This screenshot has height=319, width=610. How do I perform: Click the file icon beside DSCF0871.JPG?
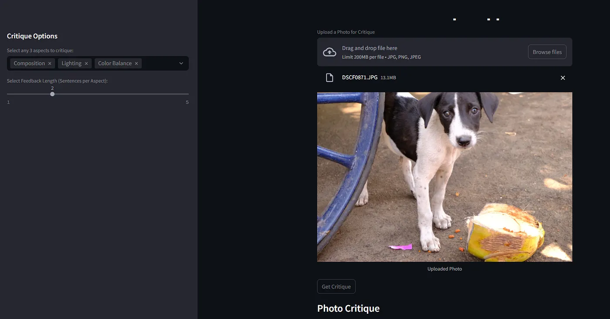tap(329, 77)
